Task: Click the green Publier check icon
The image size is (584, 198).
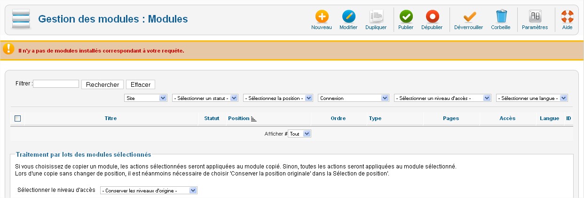Action: (x=406, y=17)
